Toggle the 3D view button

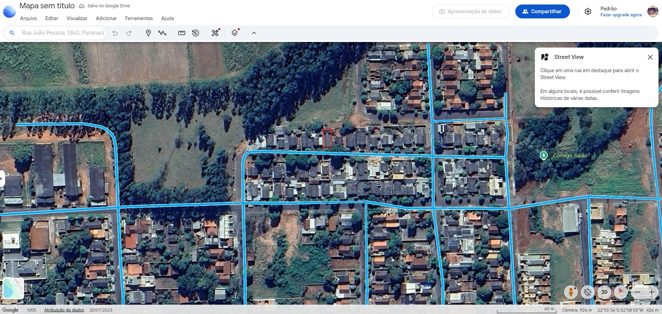604,292
